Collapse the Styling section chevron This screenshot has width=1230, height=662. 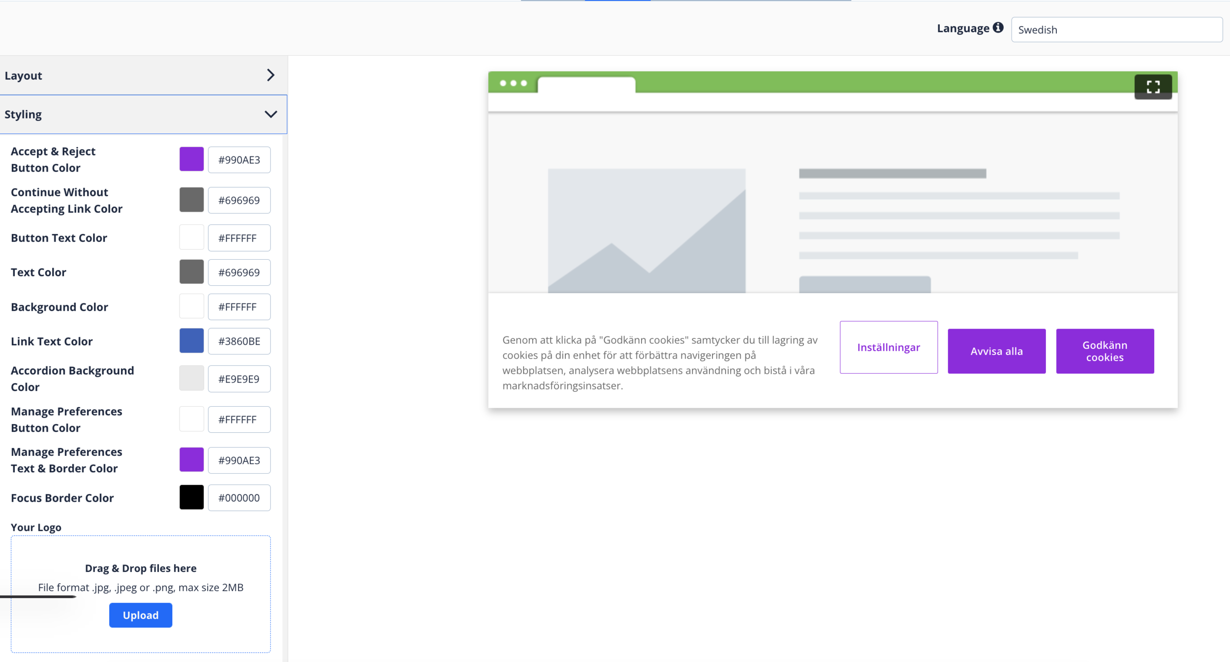click(271, 114)
